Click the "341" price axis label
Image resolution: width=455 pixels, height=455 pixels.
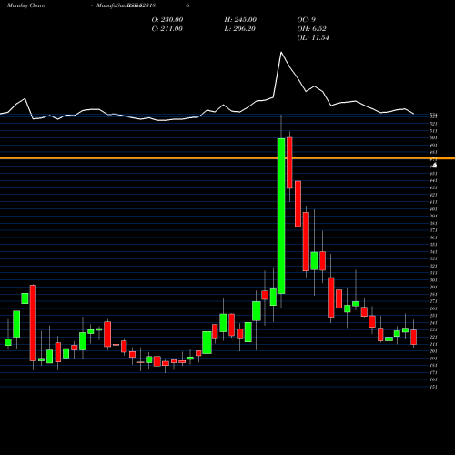[x=433, y=252]
